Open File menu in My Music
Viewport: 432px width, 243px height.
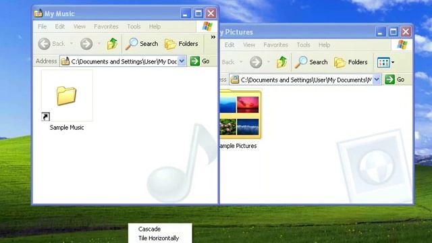coord(42,26)
